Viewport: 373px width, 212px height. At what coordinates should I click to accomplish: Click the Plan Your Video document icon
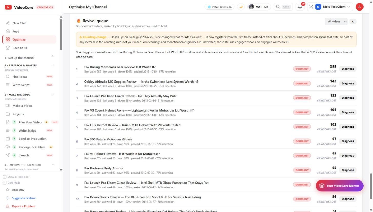(x=8, y=122)
